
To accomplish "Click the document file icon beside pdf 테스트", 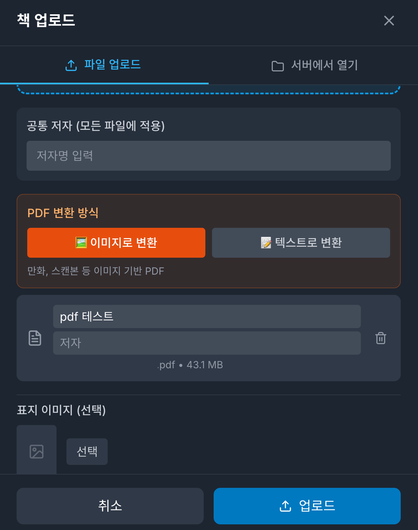I will (x=35, y=338).
